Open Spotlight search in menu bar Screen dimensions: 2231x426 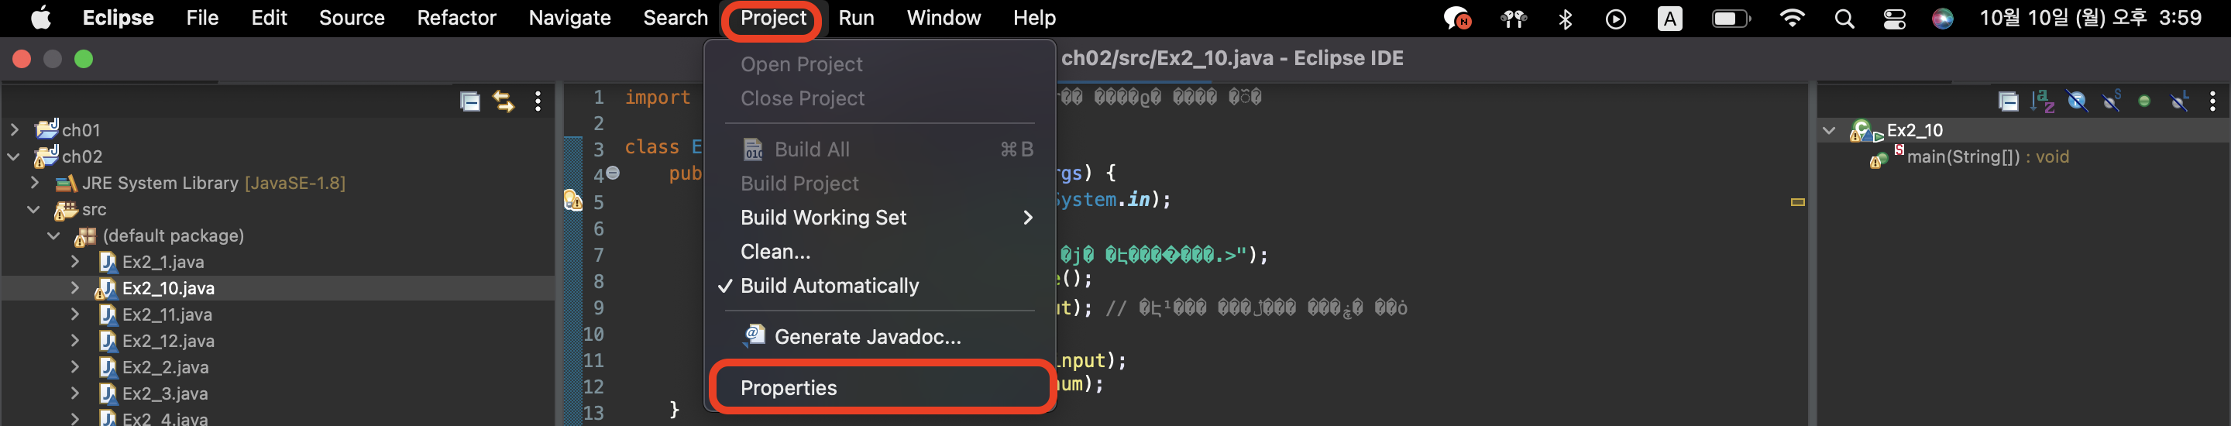(1844, 19)
